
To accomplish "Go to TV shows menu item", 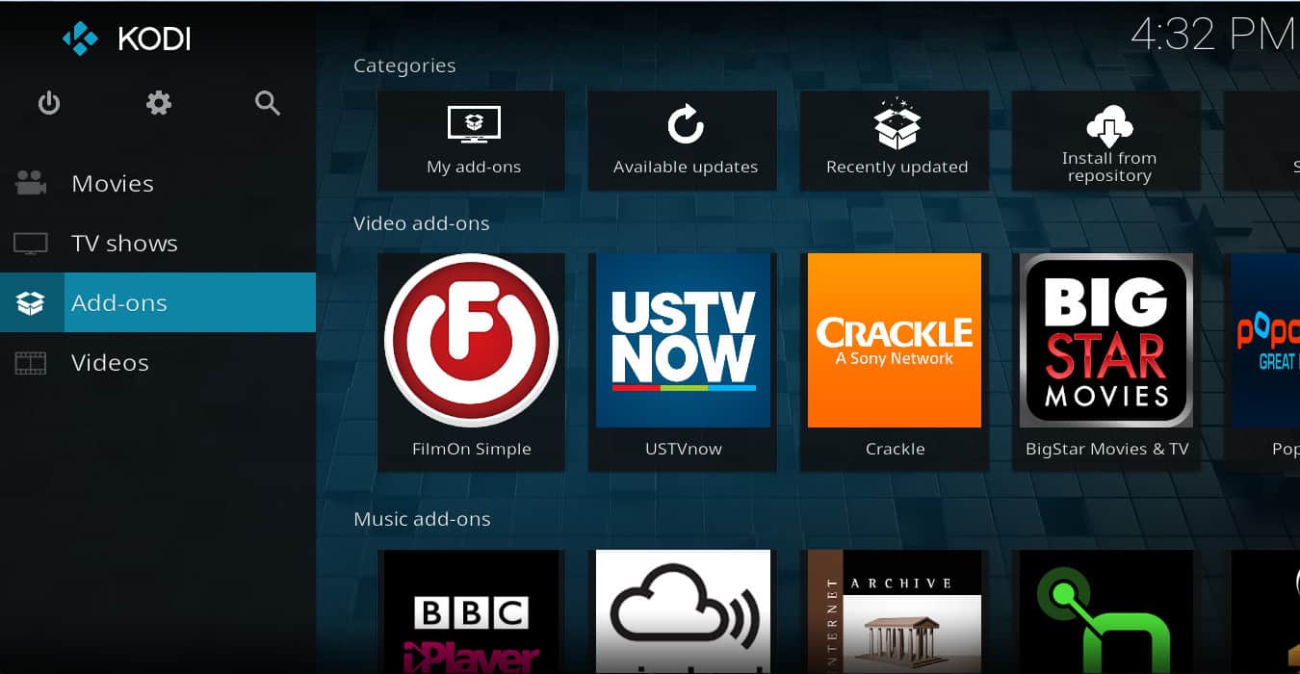I will pyautogui.click(x=158, y=244).
